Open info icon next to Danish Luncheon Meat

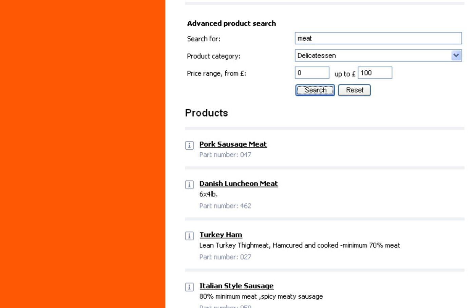pos(189,184)
